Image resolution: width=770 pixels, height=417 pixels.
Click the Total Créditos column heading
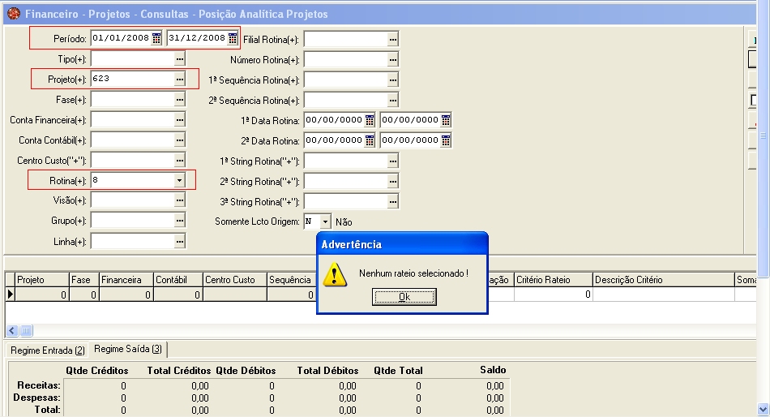tap(179, 371)
